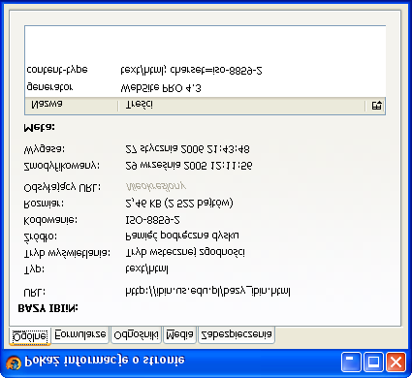The height and width of the screenshot is (378, 412).
Task: Click the 'Tryb wstecznej zgodności' value
Action: coord(185,252)
